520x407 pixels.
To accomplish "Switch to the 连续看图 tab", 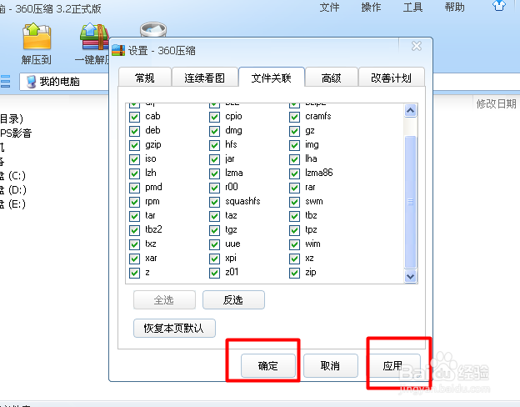I will [205, 78].
